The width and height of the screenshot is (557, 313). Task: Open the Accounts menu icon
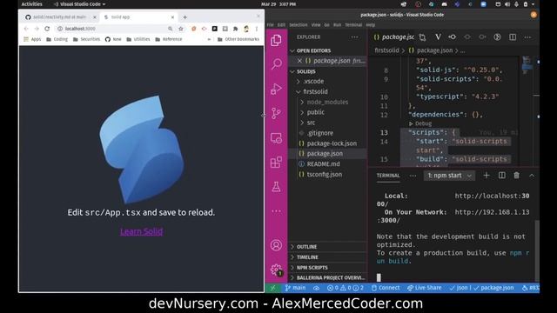click(x=276, y=245)
